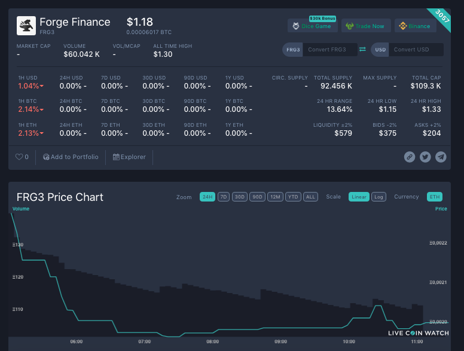Select the 30D zoom option
Image resolution: width=464 pixels, height=351 pixels.
240,197
